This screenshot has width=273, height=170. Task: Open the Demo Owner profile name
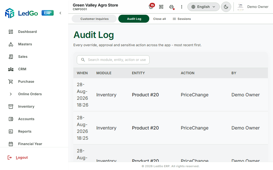[x=258, y=7]
